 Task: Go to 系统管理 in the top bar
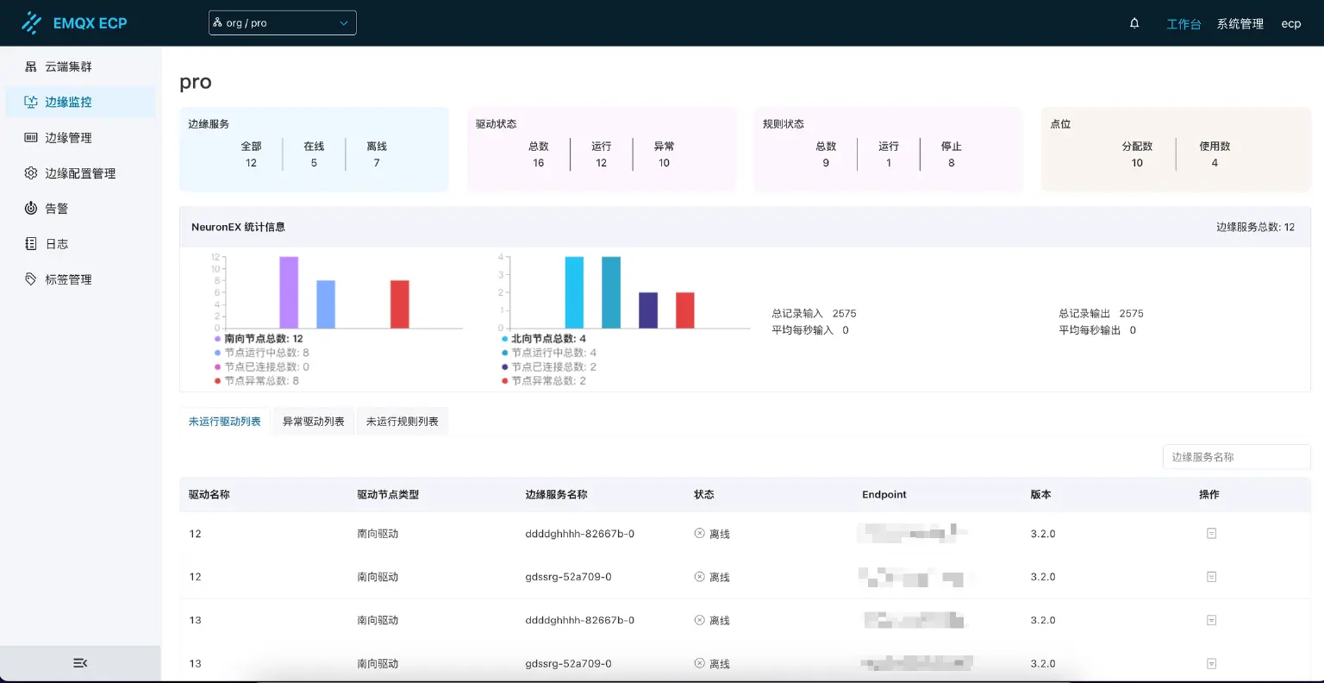(x=1240, y=23)
